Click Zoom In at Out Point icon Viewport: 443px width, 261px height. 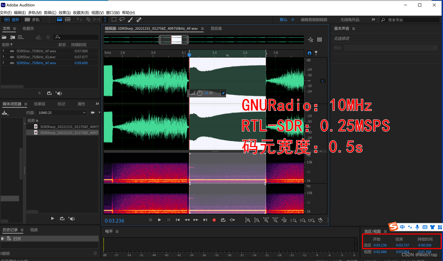(x=303, y=220)
